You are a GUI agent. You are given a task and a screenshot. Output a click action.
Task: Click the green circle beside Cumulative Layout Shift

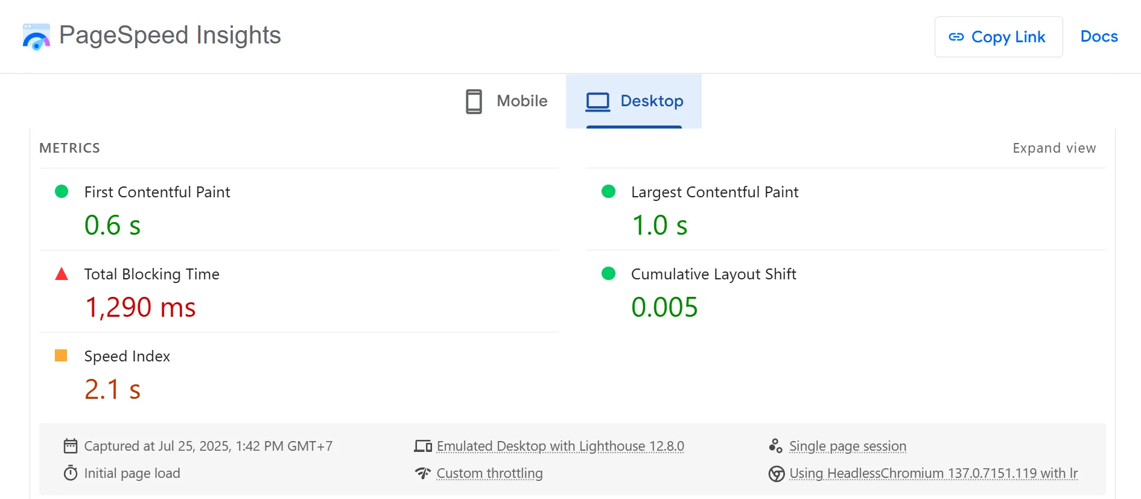608,273
